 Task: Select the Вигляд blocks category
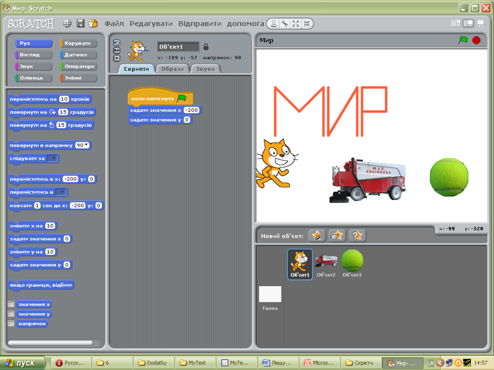34,55
